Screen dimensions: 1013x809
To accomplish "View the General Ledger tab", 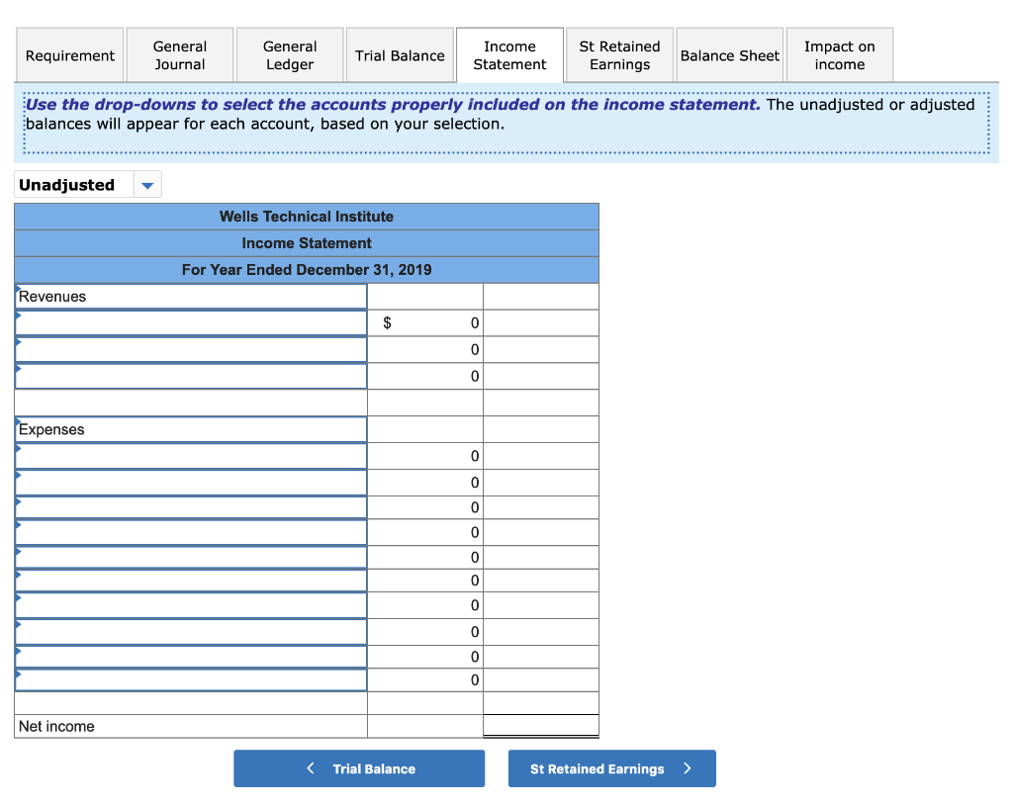I will tap(289, 54).
